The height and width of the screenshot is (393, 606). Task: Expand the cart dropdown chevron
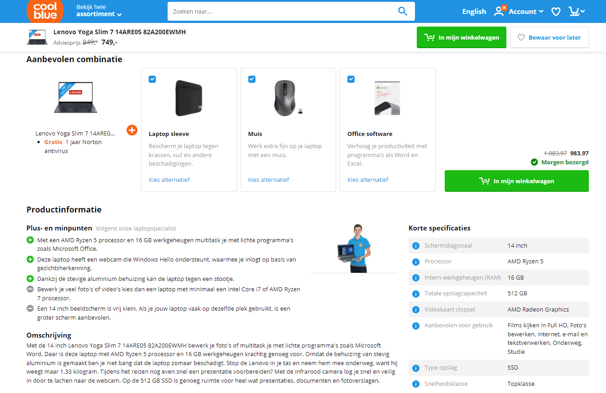tap(583, 12)
